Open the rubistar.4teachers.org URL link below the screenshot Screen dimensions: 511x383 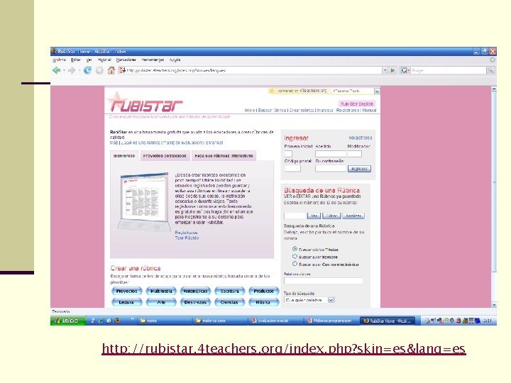(283, 348)
